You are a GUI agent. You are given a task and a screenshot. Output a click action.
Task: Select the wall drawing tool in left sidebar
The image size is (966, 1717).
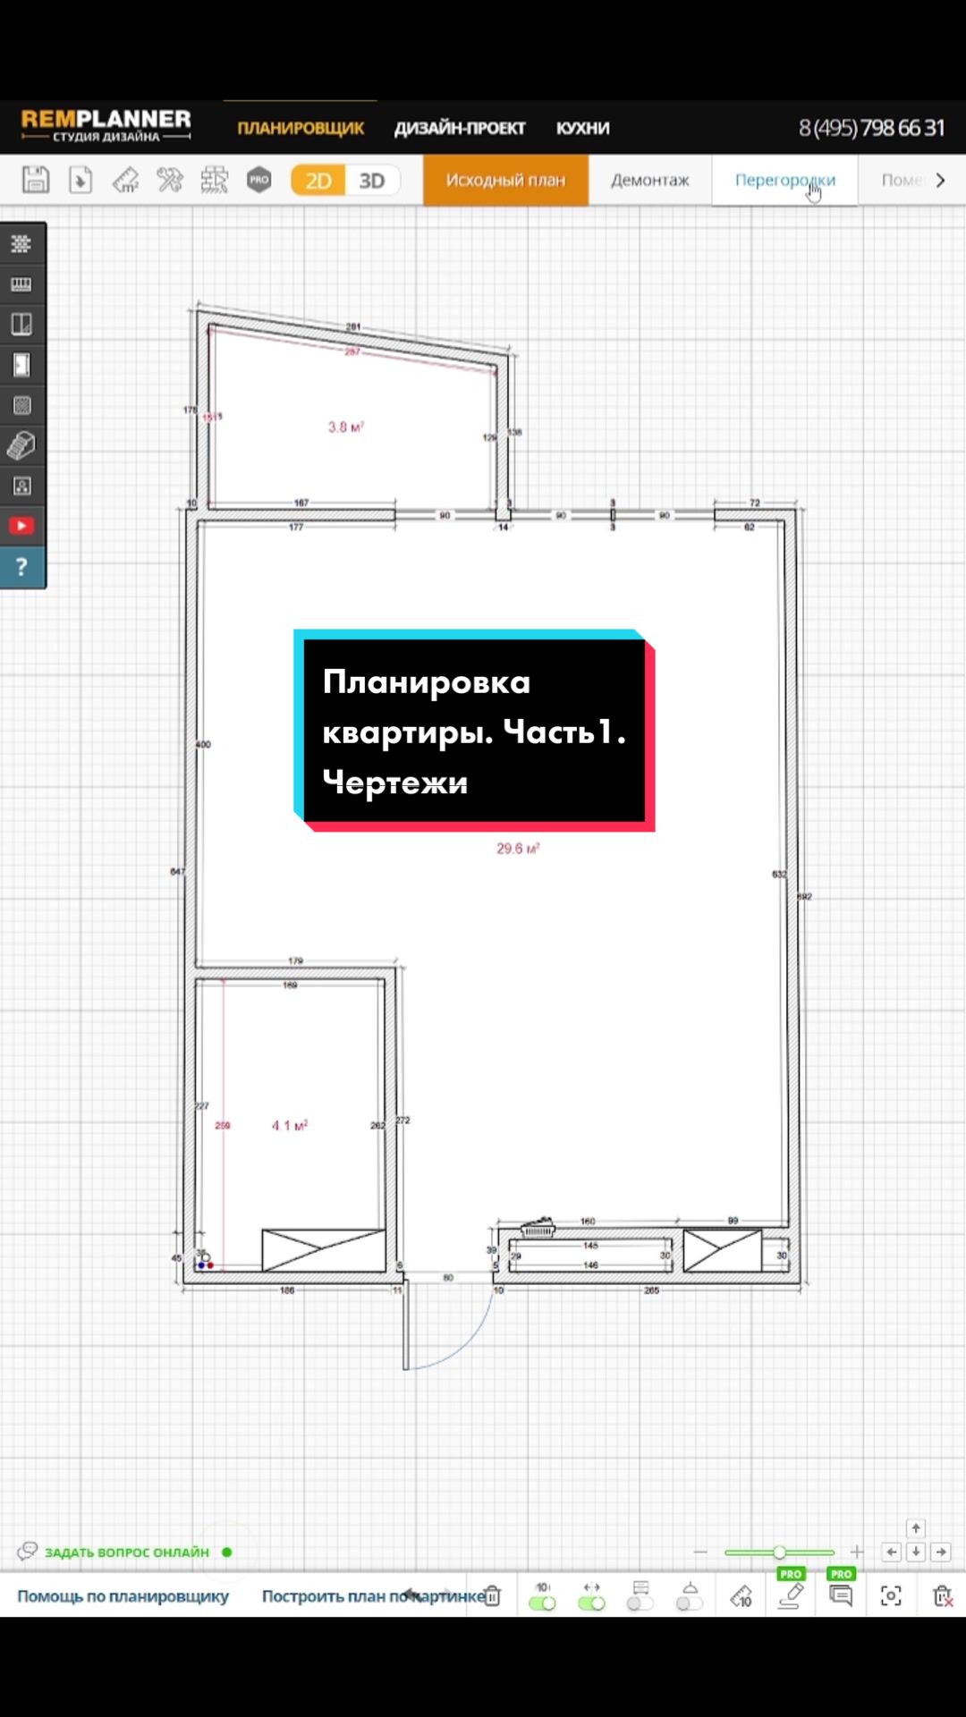[21, 243]
